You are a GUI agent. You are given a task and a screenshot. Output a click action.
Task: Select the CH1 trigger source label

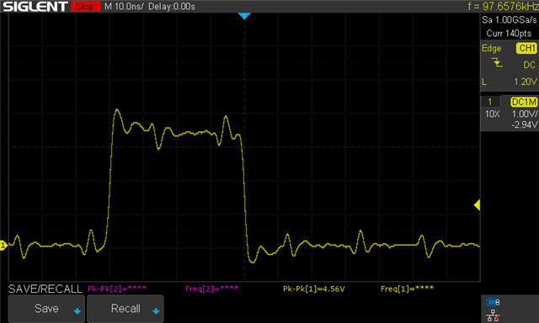pos(526,48)
